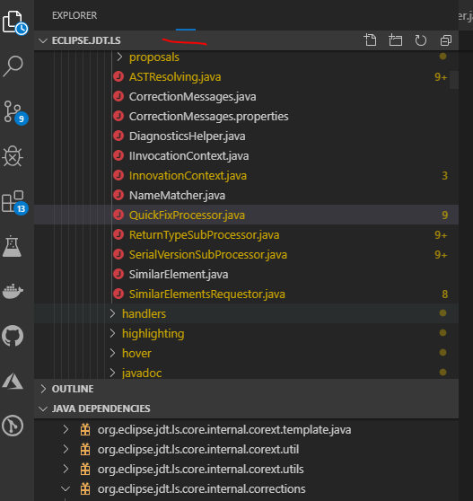Refresh the Explorer file tree

(x=421, y=40)
